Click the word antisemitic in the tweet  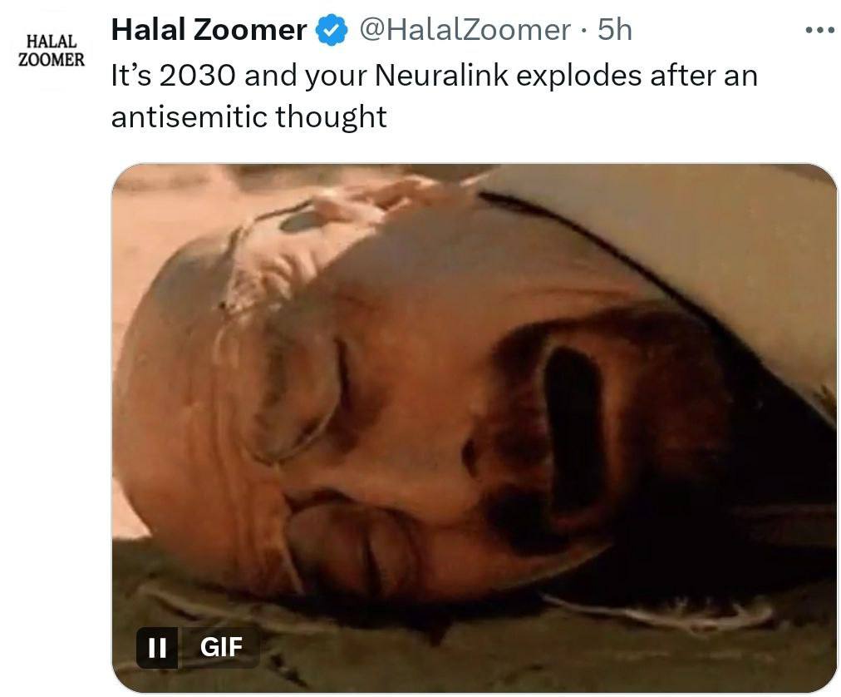pyautogui.click(x=189, y=116)
